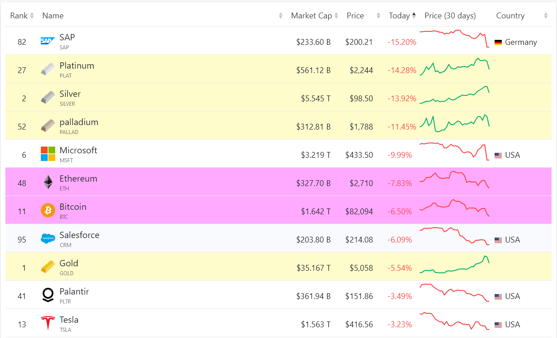
Task: Click the USA label in Palantir row
Action: pos(513,296)
